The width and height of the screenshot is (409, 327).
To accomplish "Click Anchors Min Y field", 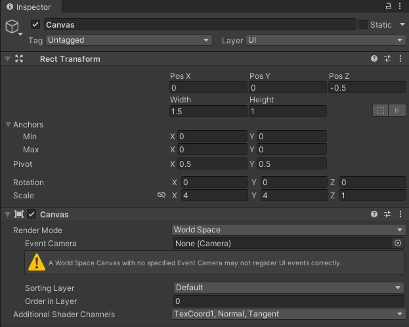I will [291, 136].
